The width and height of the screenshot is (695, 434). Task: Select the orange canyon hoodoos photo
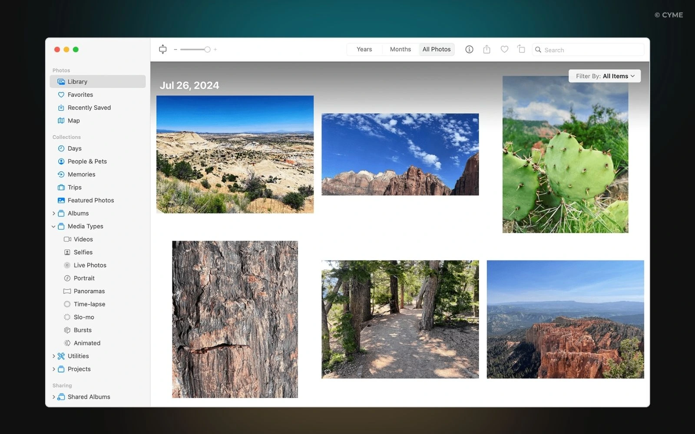[565, 319]
